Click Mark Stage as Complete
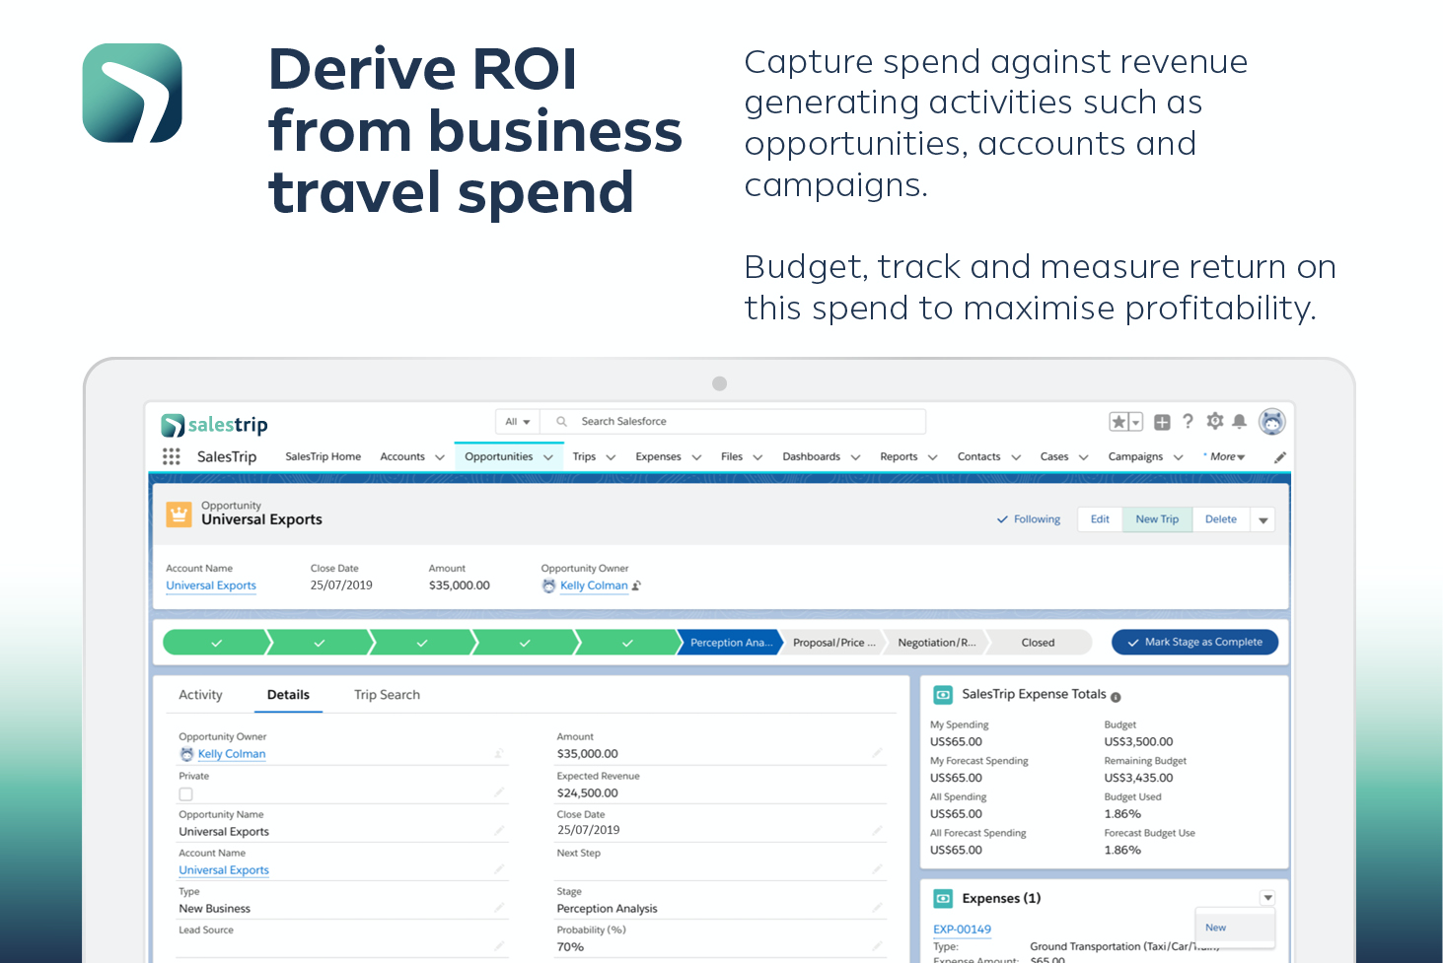 tap(1194, 642)
